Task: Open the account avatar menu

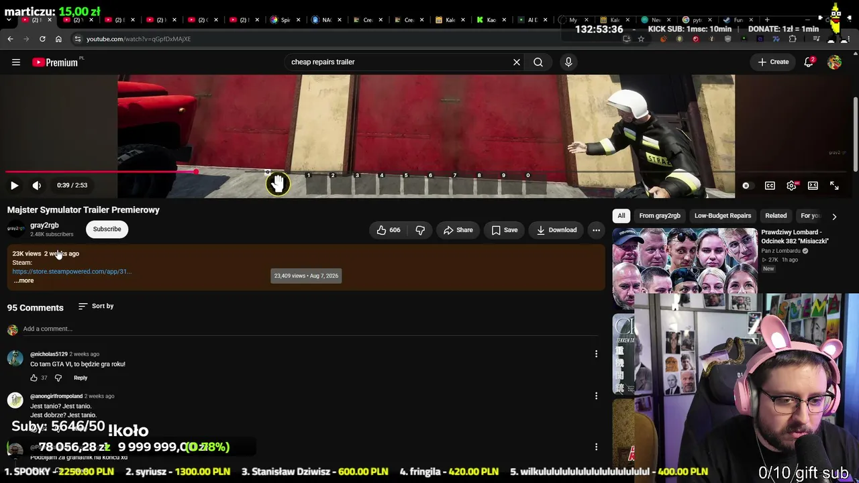Action: [834, 62]
